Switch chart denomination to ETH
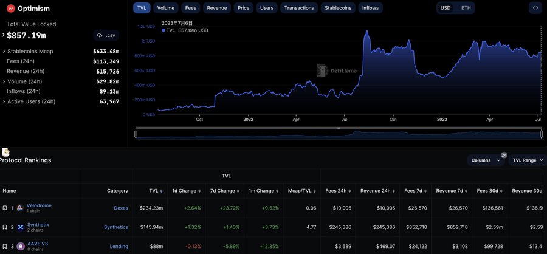Image resolution: width=547 pixels, height=254 pixels. (466, 8)
